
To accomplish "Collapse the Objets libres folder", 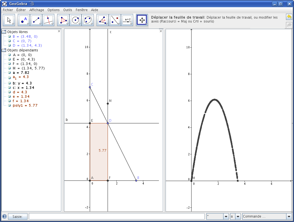I will [4, 32].
